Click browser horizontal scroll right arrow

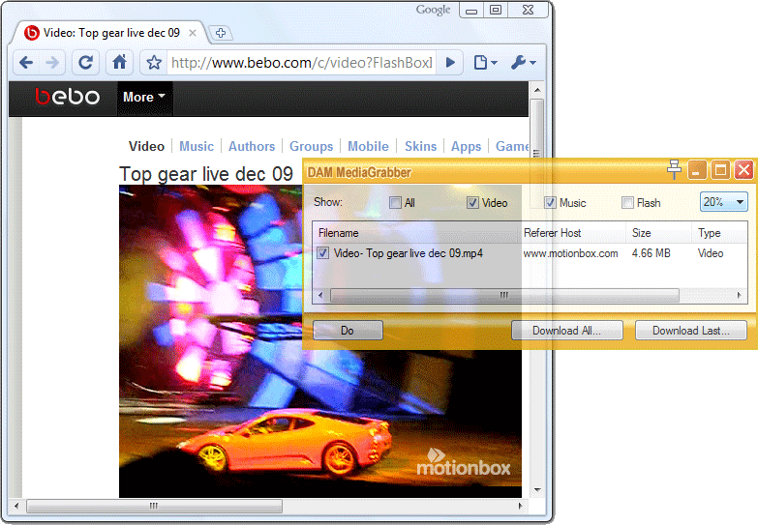coord(520,506)
